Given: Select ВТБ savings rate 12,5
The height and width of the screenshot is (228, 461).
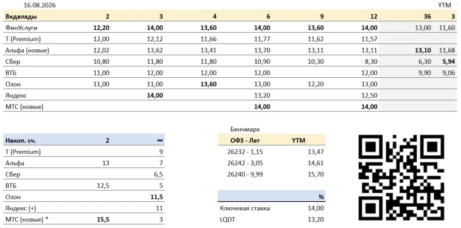Looking at the screenshot, I should click(x=103, y=185).
